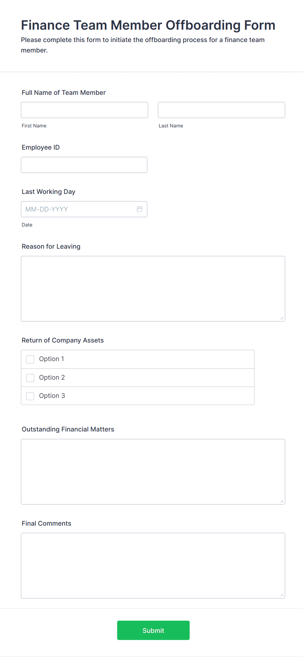Enable the Option 3 checkbox
Viewport: 303px width, 657px height.
[x=30, y=396]
